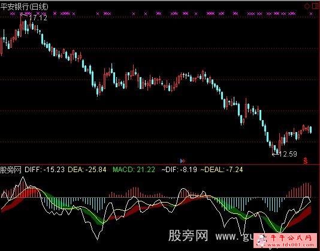Click the 平安银行(日线) chart title
Viewport: 320px width, 251px height.
pos(24,7)
